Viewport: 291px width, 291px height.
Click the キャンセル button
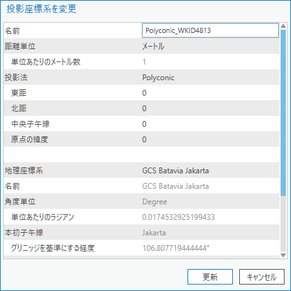[x=262, y=277]
